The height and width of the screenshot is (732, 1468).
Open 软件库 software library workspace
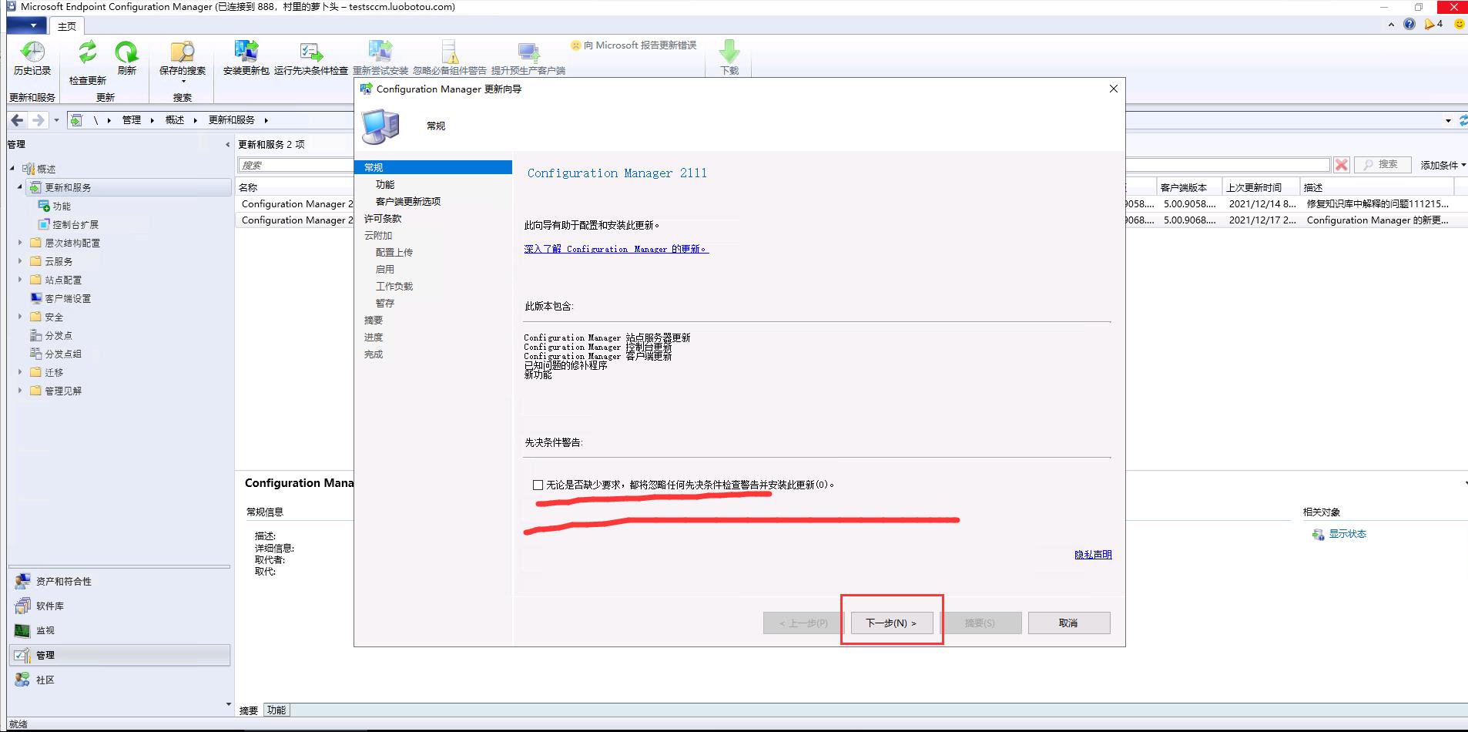(119, 606)
